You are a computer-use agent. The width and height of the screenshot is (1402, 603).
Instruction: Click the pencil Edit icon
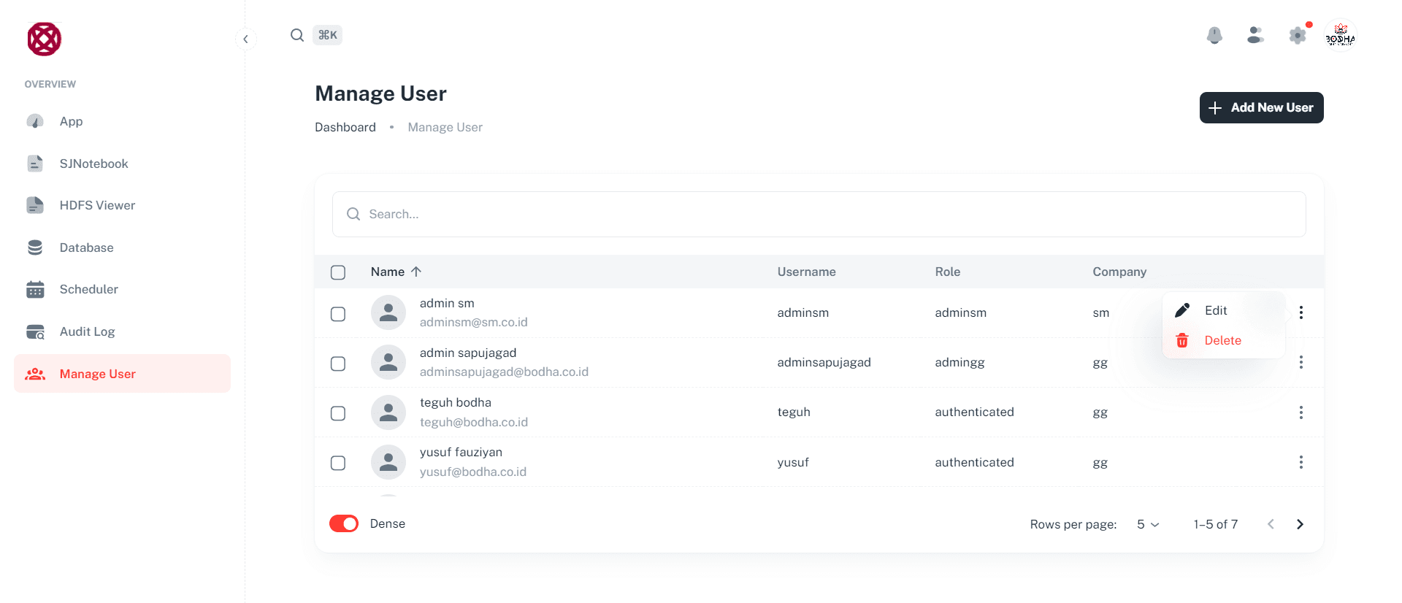1182,310
